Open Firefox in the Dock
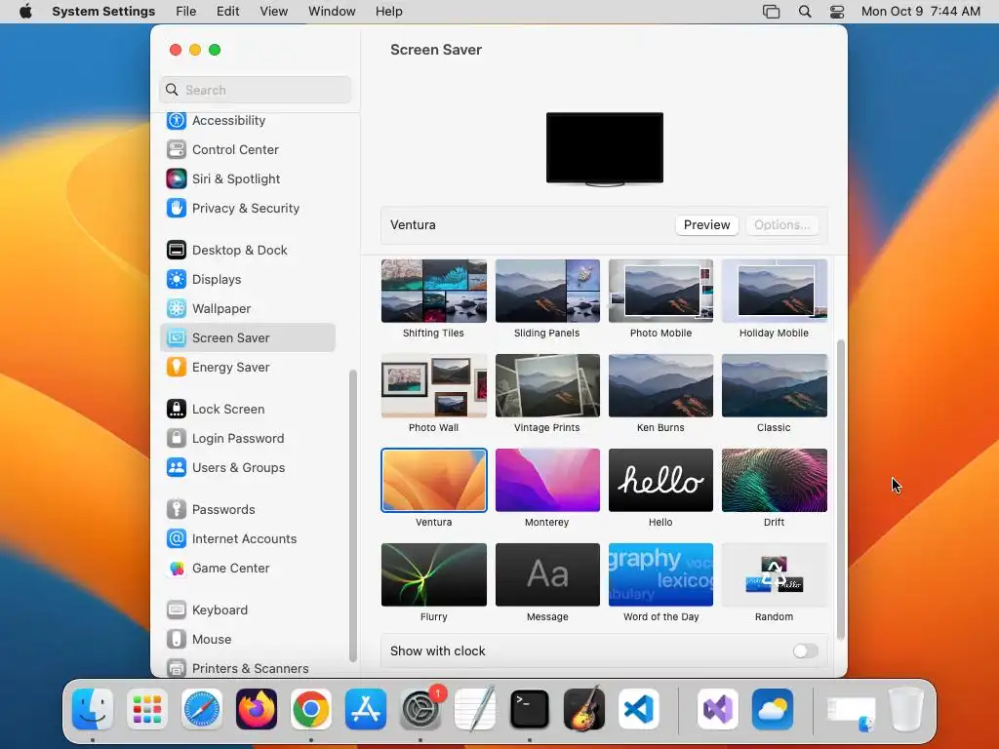Viewport: 999px width, 749px height. point(257,709)
